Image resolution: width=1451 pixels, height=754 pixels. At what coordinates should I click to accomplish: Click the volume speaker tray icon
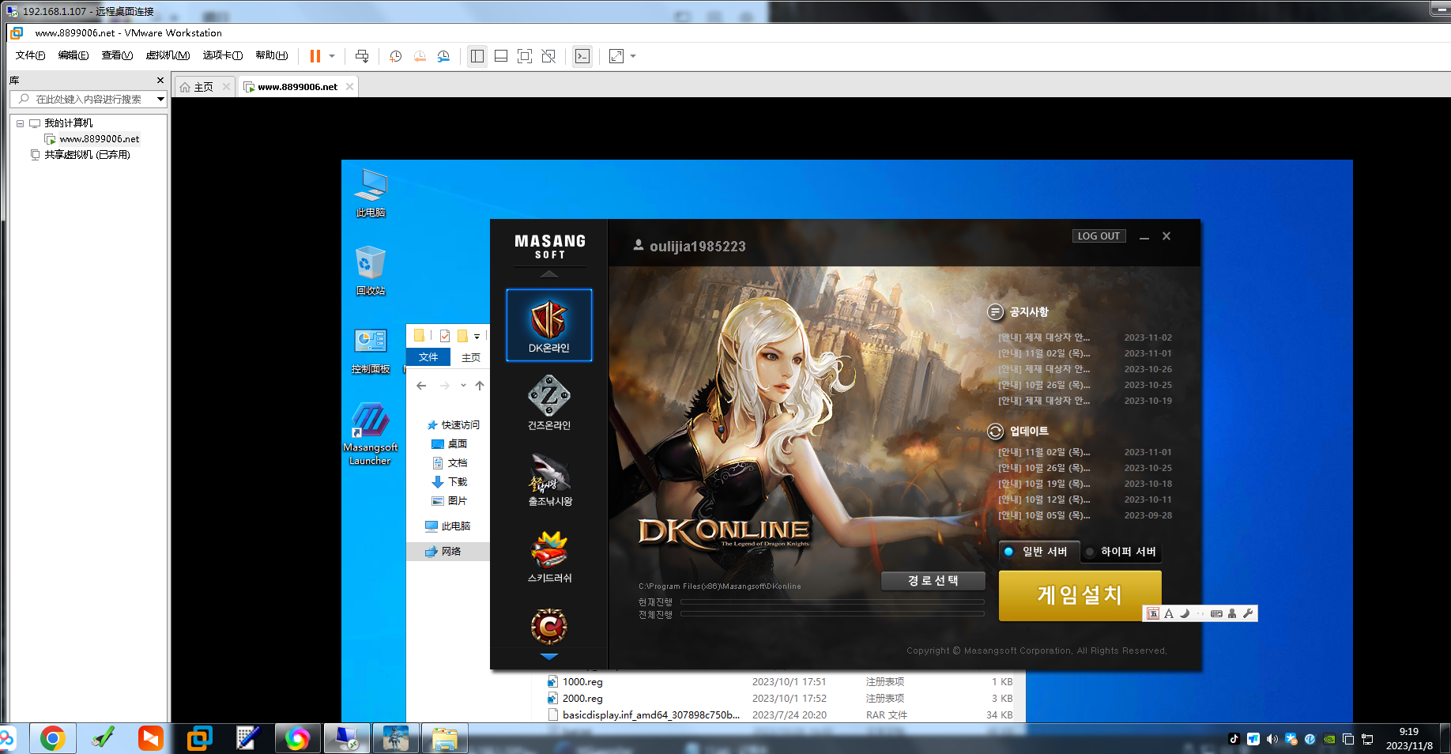coord(1272,739)
